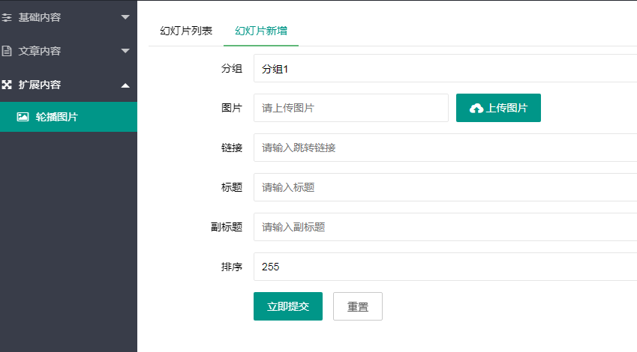Collapse the 扩展内容 up arrow
The width and height of the screenshot is (637, 352).
coord(125,85)
